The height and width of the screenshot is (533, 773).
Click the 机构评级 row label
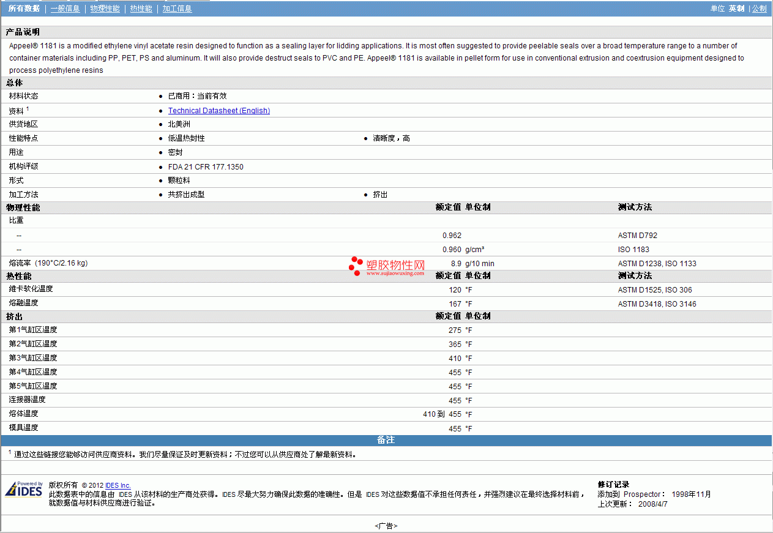click(x=23, y=166)
